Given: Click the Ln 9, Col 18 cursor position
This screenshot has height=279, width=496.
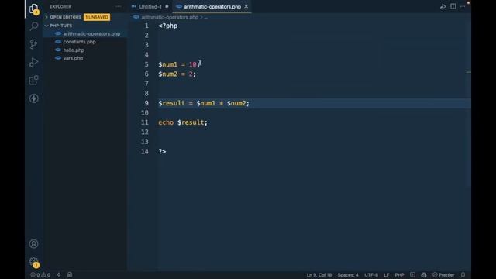Looking at the screenshot, I should coord(319,275).
